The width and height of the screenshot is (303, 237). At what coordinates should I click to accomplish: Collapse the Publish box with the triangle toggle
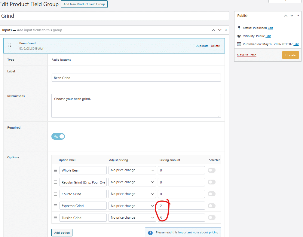298,15
